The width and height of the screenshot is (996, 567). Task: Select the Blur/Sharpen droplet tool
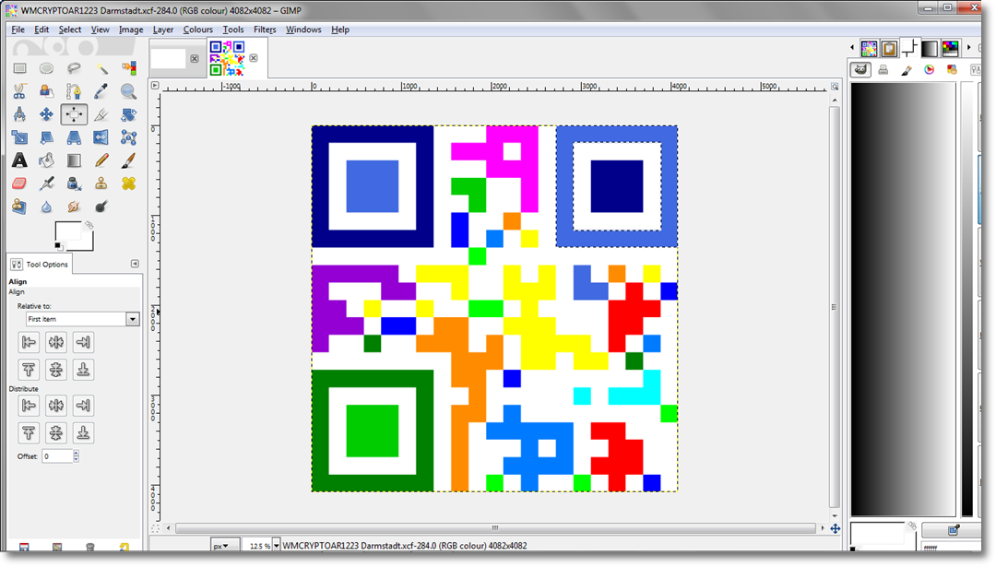[x=46, y=207]
